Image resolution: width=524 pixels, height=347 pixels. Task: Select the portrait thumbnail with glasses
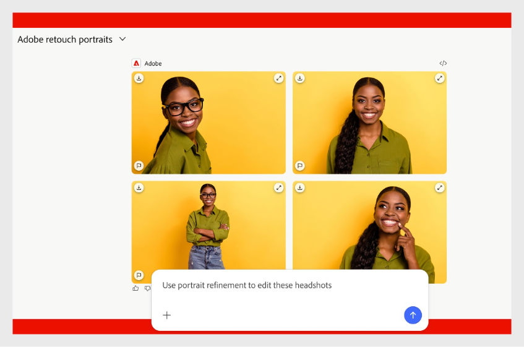click(x=208, y=122)
